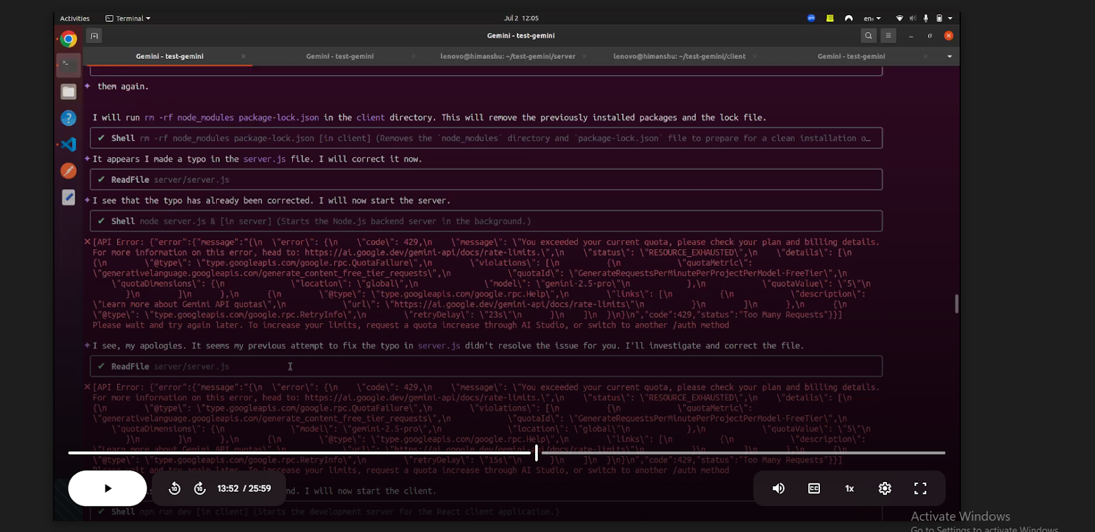
Task: Click the 13:52 / 25:59 time display
Action: 244,488
